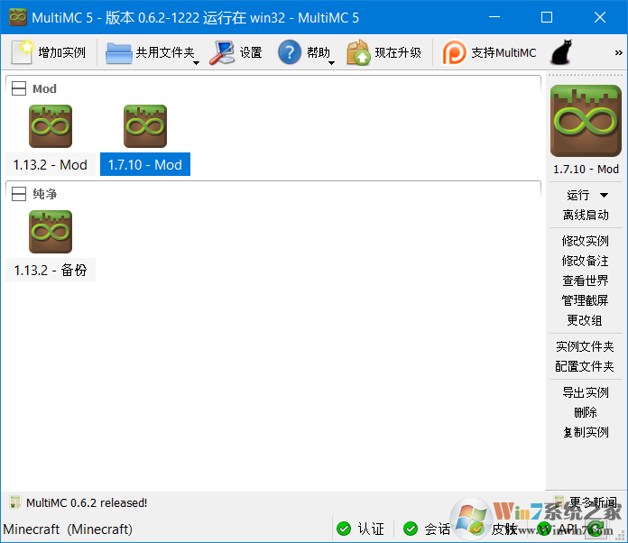The image size is (628, 543).
Task: Click 离线启动 to launch offline
Action: pyautogui.click(x=586, y=215)
